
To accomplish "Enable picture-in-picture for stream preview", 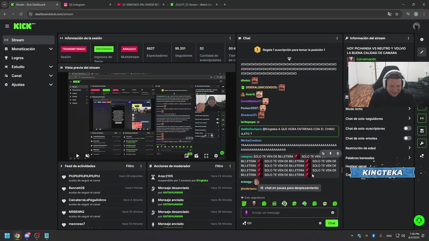I will point(187,156).
